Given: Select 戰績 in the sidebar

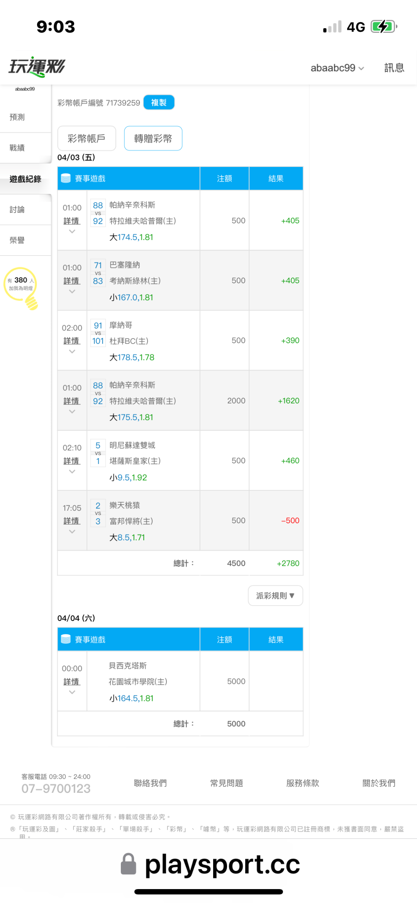Looking at the screenshot, I should [x=17, y=148].
